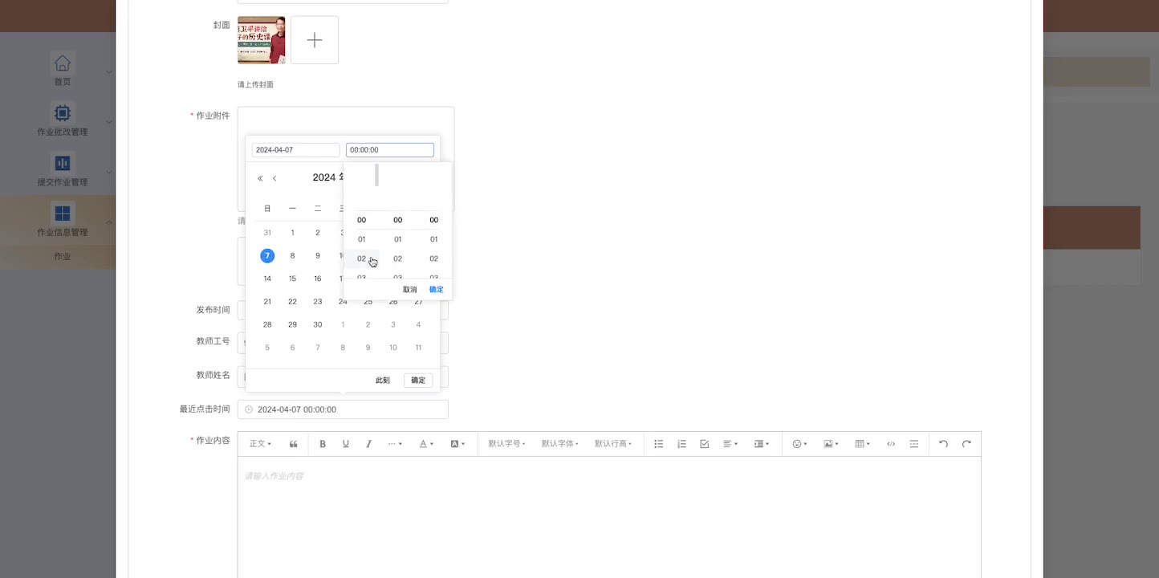Toggle underline formatting in the editor toolbar
1159x578 pixels.
(x=346, y=444)
